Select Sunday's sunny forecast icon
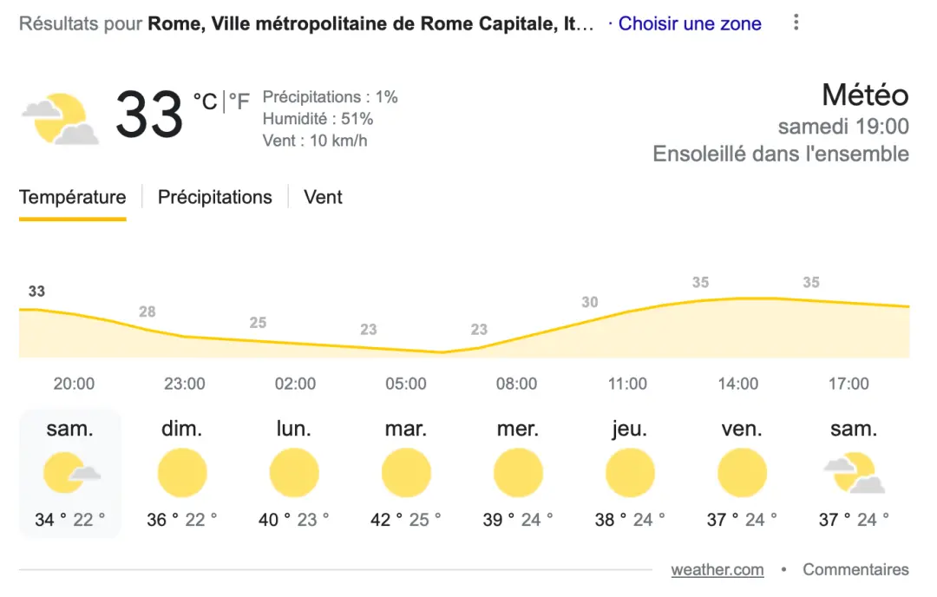The height and width of the screenshot is (597, 937). pos(182,473)
